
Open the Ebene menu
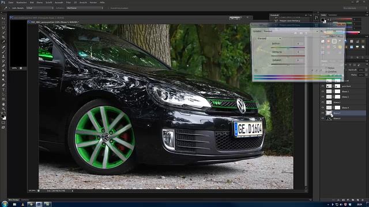pos(40,2)
